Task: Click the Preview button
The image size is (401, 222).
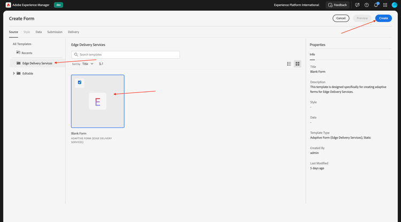Action: coord(362,18)
